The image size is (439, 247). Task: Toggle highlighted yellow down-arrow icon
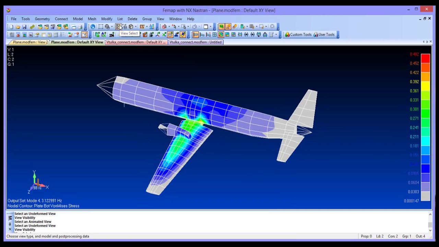(183, 35)
